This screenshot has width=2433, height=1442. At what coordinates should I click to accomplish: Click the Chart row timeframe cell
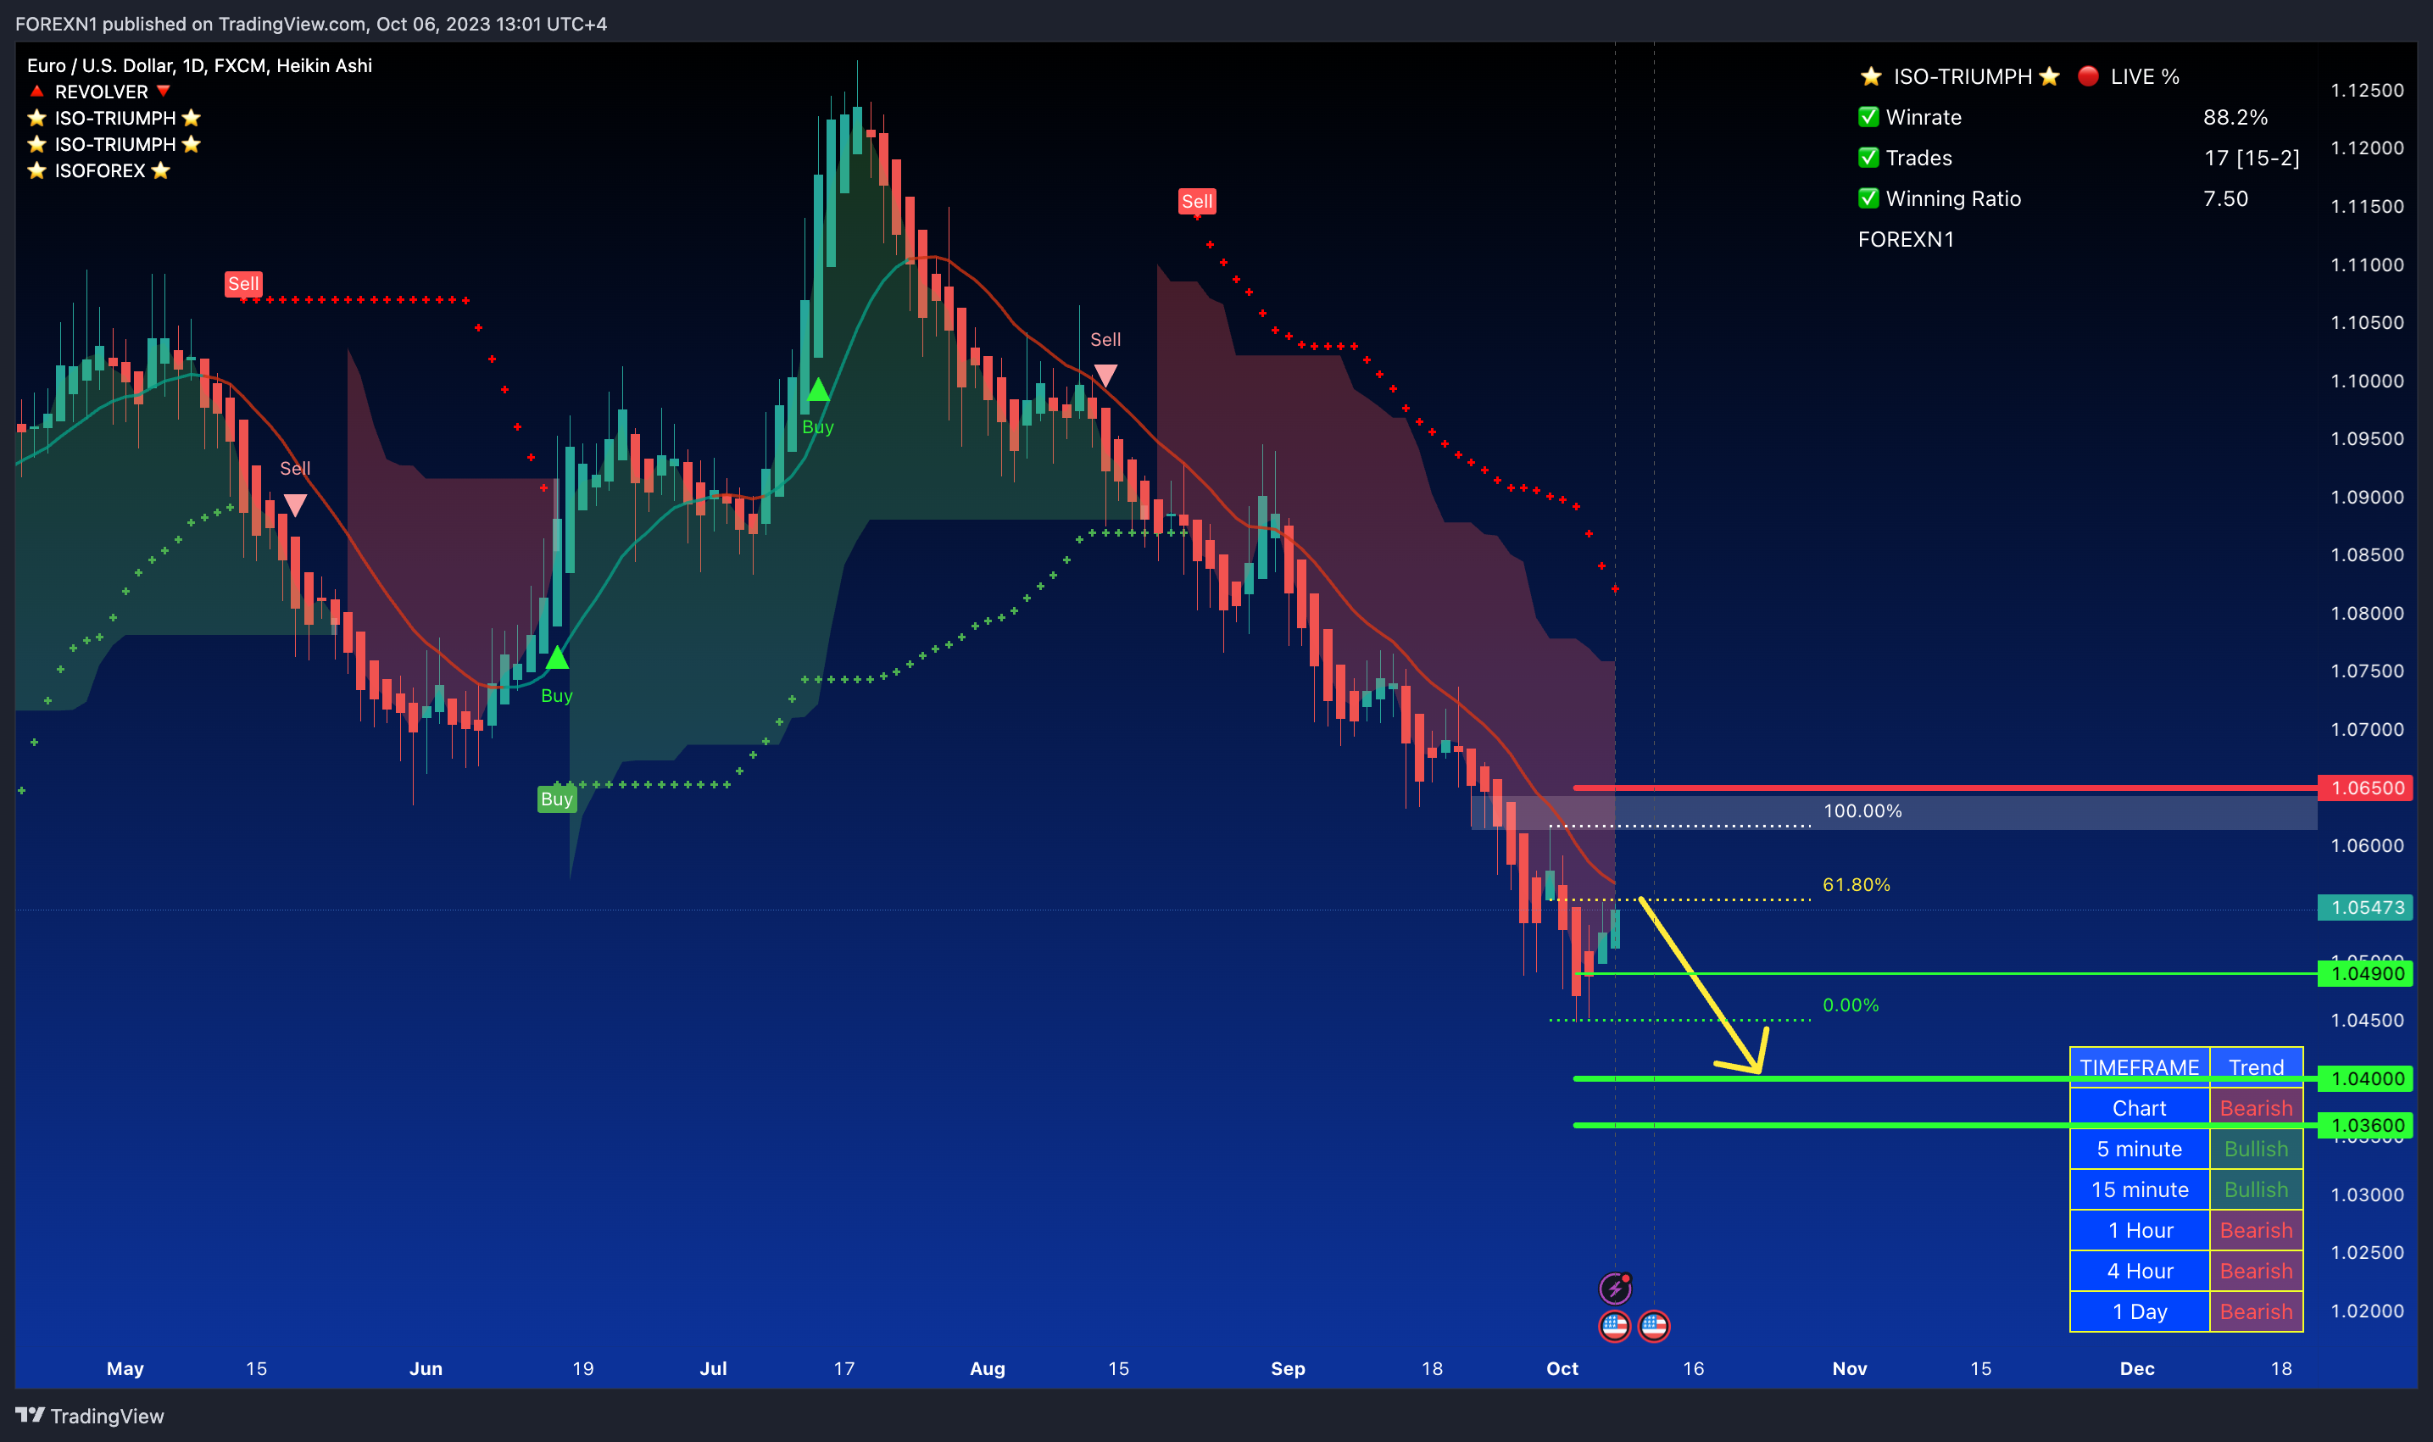click(2140, 1108)
